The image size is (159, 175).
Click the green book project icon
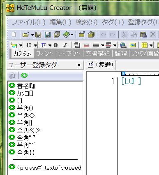pos(67,35)
